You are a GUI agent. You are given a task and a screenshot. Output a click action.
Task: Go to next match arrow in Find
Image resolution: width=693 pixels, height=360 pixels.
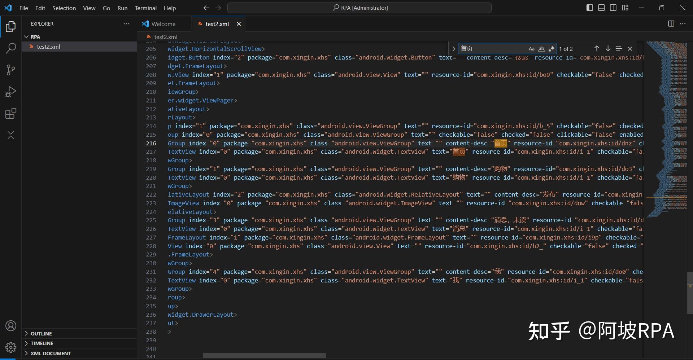click(x=608, y=49)
